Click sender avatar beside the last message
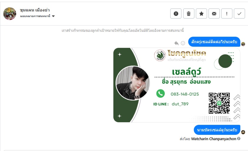The height and width of the screenshot is (151, 248). (x=243, y=132)
